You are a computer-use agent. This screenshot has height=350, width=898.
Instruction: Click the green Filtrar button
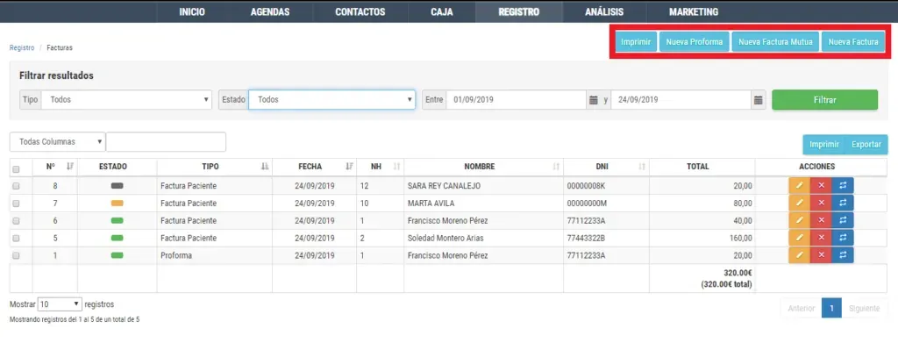(x=824, y=100)
